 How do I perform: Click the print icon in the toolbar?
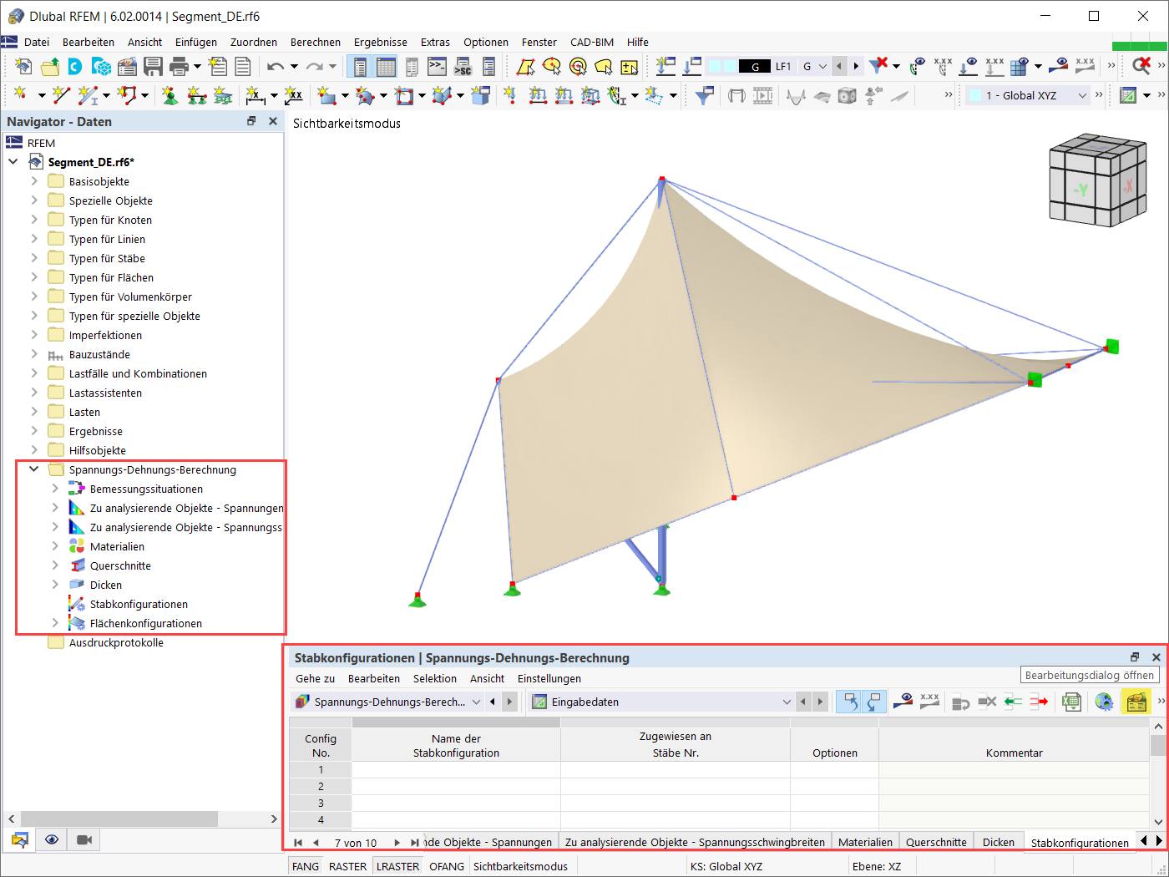pyautogui.click(x=179, y=66)
